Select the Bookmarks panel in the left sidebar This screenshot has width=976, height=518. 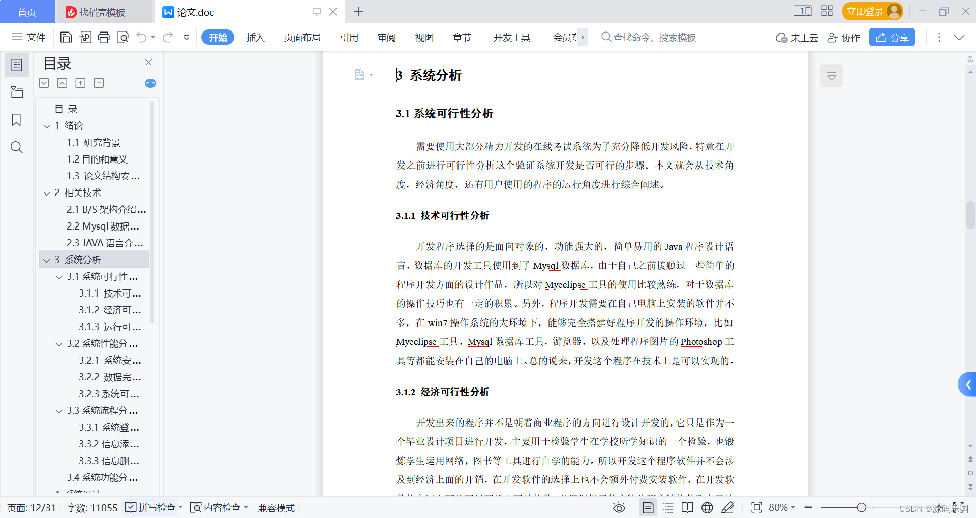pos(17,120)
